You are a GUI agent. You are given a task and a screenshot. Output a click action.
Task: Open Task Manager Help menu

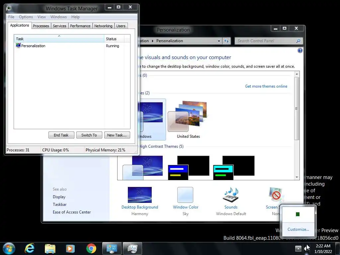point(75,17)
